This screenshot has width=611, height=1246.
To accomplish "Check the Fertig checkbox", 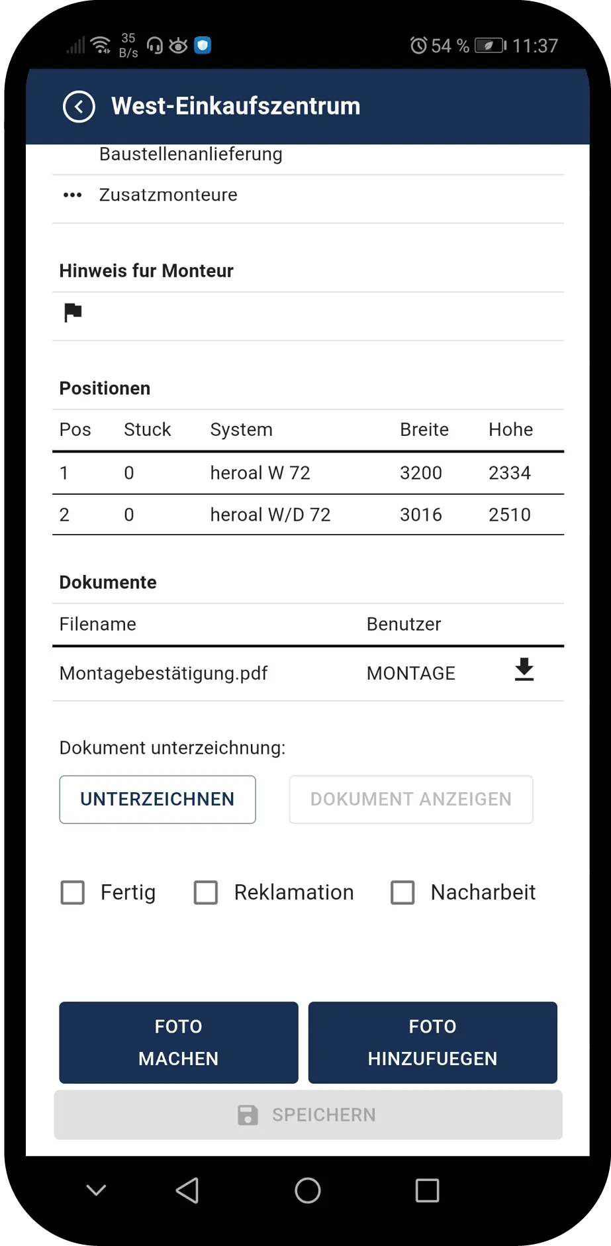I will [73, 892].
